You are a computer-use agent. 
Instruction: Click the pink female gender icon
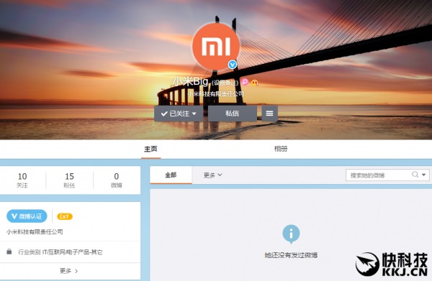[244, 81]
